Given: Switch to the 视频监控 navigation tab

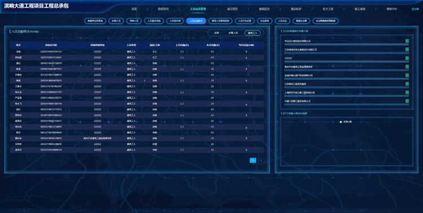Looking at the screenshot, I should 264,9.
